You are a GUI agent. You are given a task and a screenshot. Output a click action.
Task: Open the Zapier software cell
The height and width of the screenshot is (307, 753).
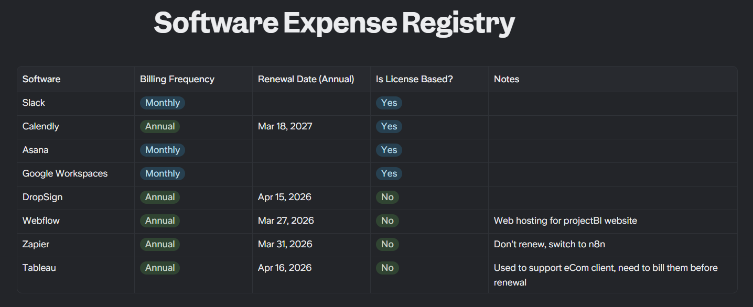tap(76, 245)
